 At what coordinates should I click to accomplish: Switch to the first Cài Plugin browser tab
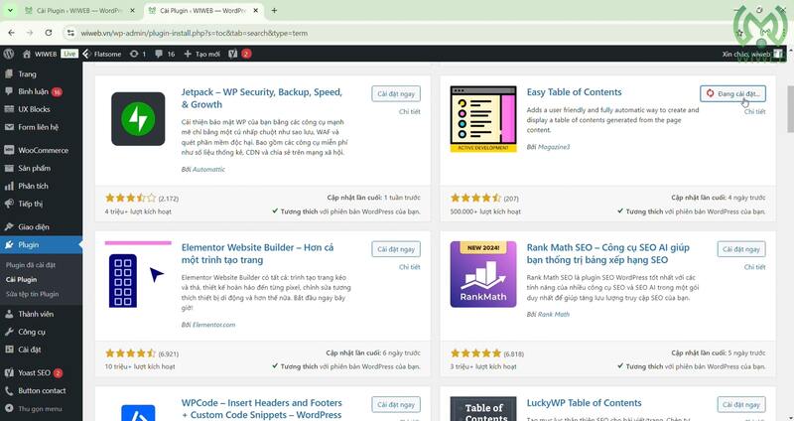80,11
